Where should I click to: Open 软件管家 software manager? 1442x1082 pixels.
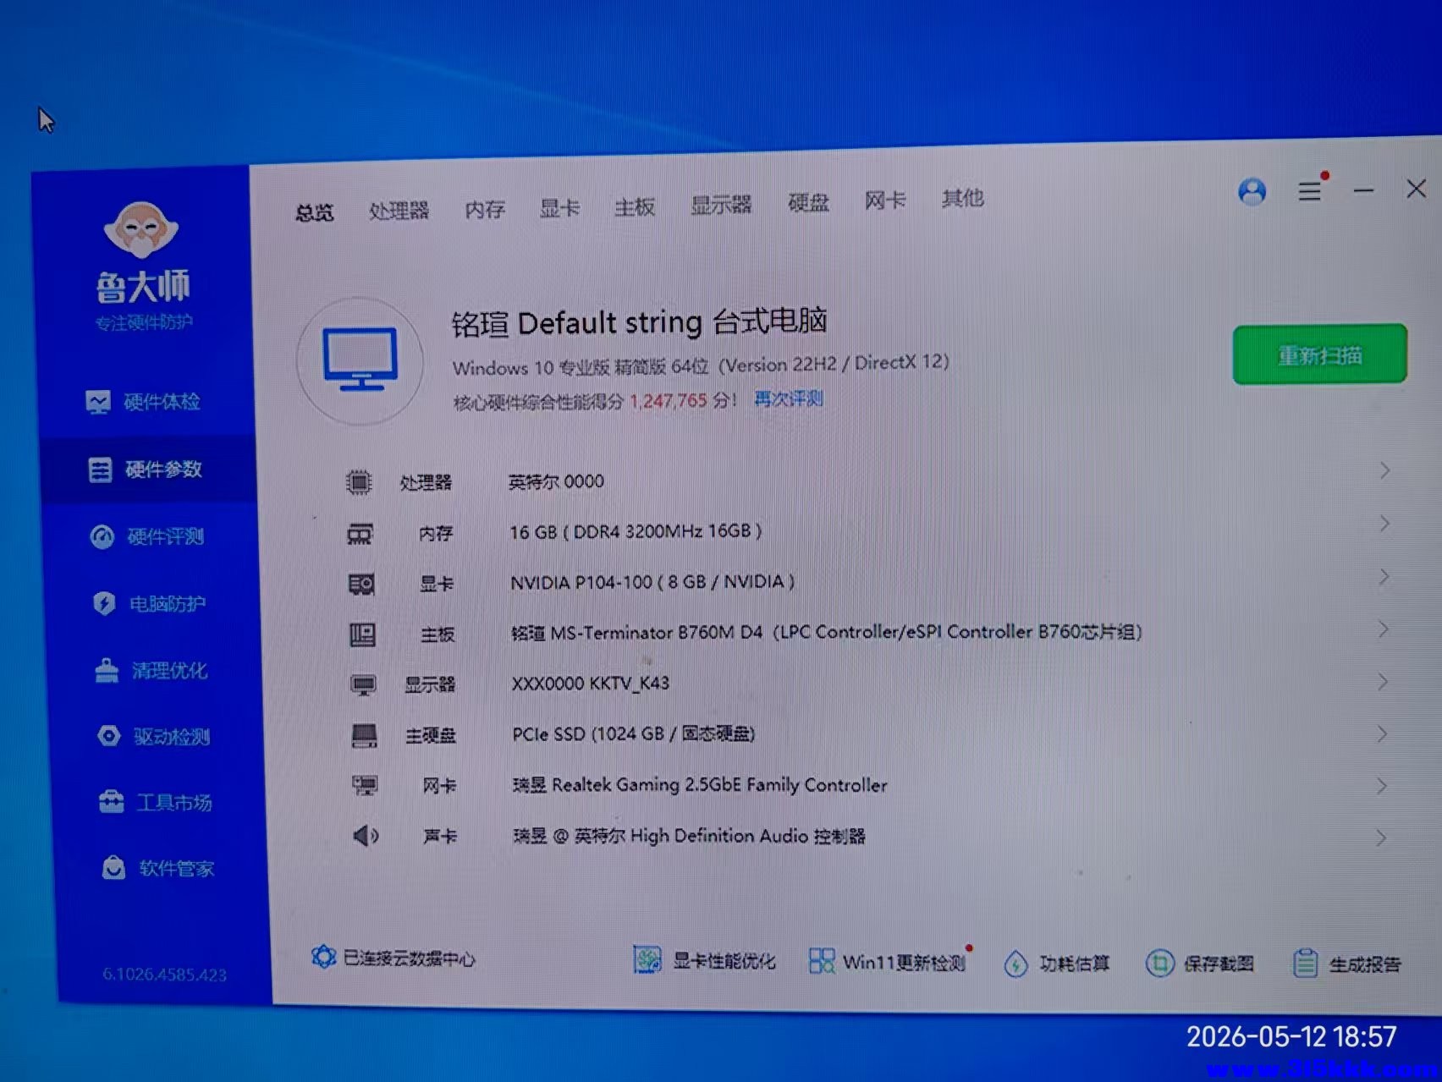(158, 868)
